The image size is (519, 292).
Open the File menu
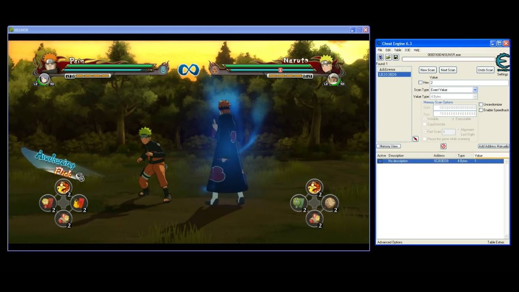point(380,50)
